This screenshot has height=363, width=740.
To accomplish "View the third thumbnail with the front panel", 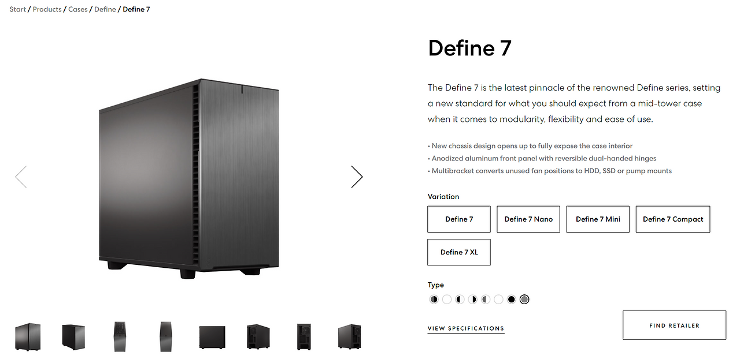I will (x=120, y=336).
